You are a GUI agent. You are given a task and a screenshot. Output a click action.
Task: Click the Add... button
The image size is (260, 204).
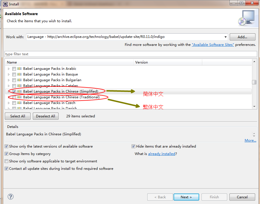pos(242,37)
